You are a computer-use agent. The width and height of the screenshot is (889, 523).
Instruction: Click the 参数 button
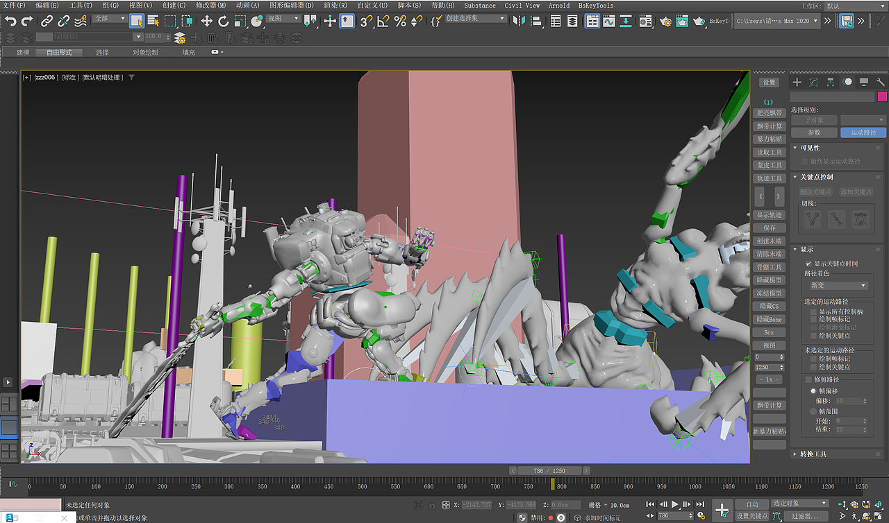coord(814,132)
